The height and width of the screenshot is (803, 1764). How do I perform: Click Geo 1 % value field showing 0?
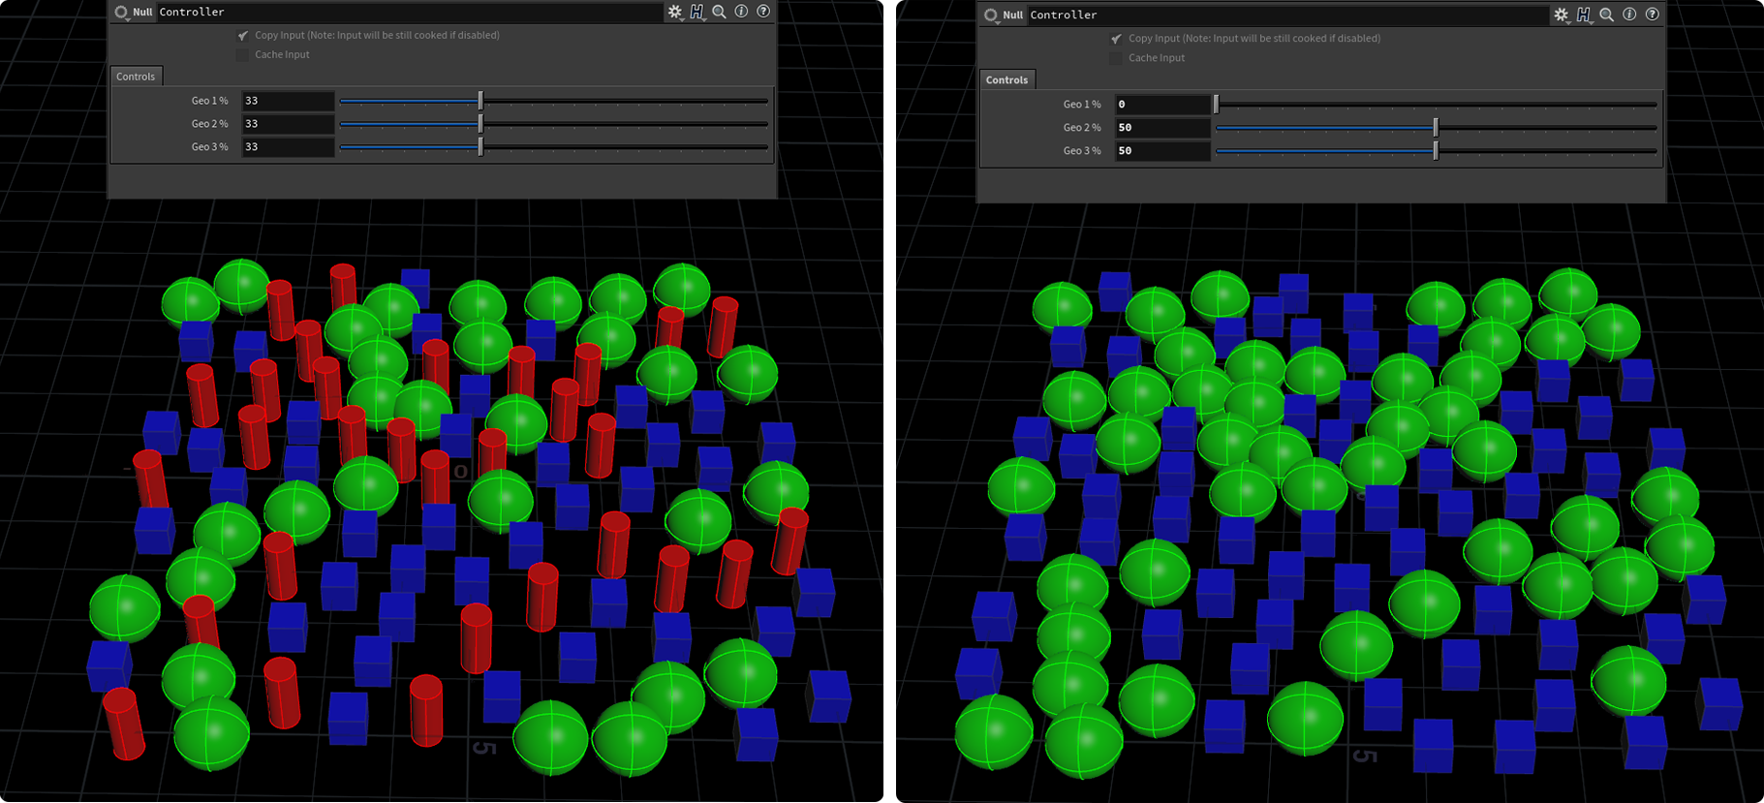pyautogui.click(x=1162, y=104)
